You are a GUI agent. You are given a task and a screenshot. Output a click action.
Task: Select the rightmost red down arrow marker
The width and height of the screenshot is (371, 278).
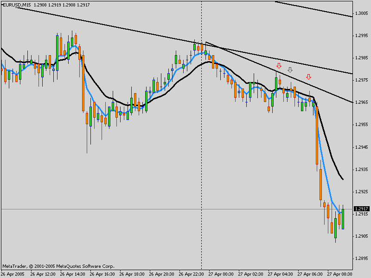point(308,76)
